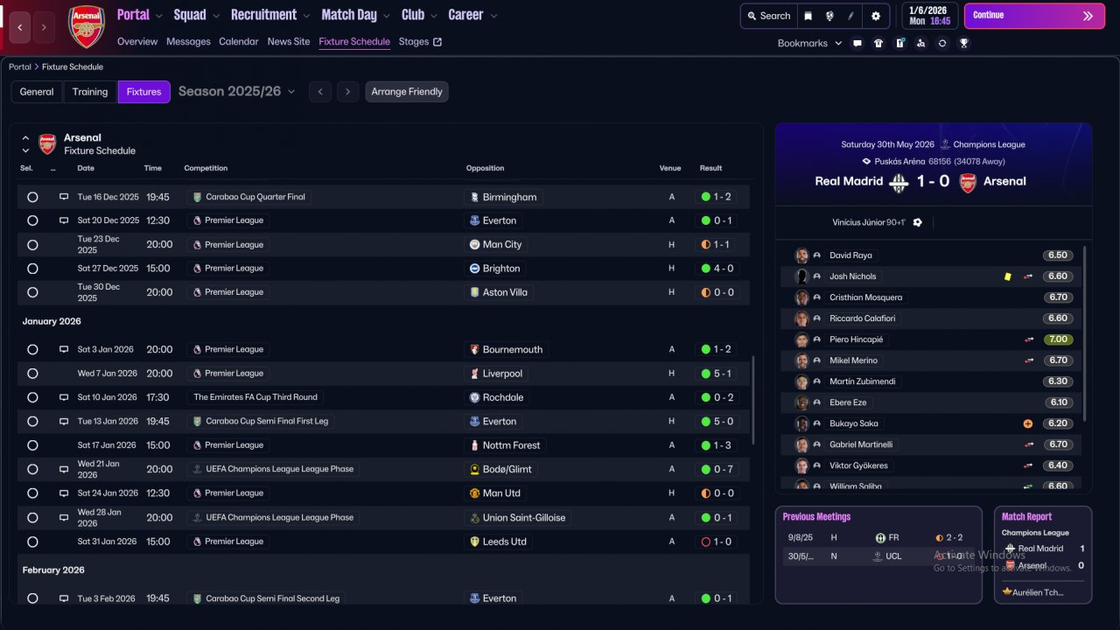Open the globe icon in the top toolbar
The width and height of the screenshot is (1120, 630).
pos(829,16)
